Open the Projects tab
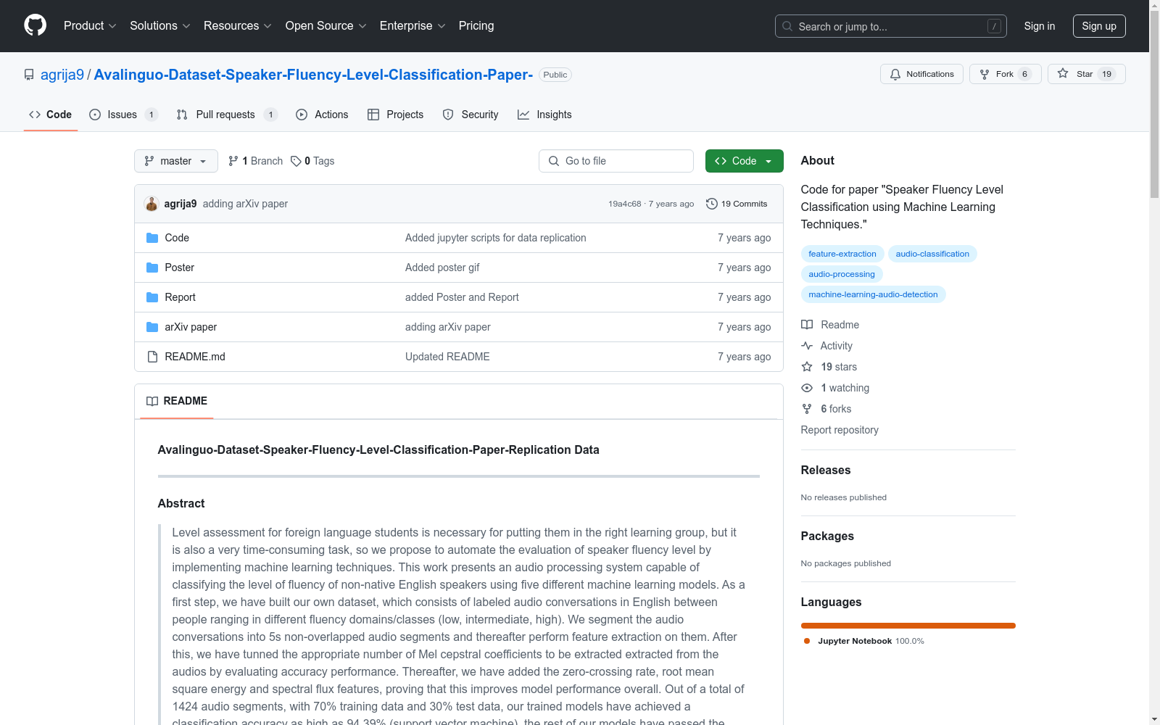1160x725 pixels. (x=395, y=115)
